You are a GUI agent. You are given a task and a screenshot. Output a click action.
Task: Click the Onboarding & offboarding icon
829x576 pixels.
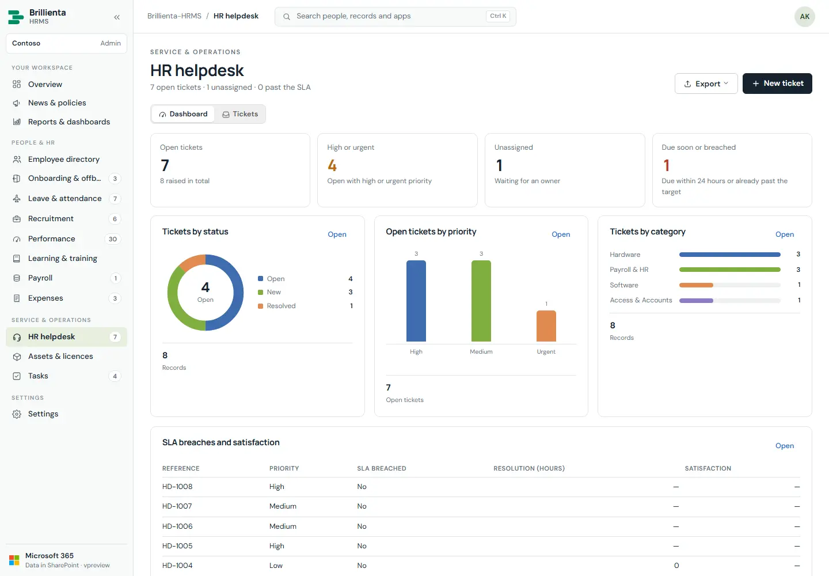pos(17,179)
